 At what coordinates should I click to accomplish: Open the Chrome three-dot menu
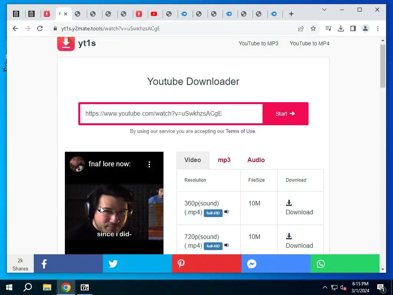pos(378,28)
